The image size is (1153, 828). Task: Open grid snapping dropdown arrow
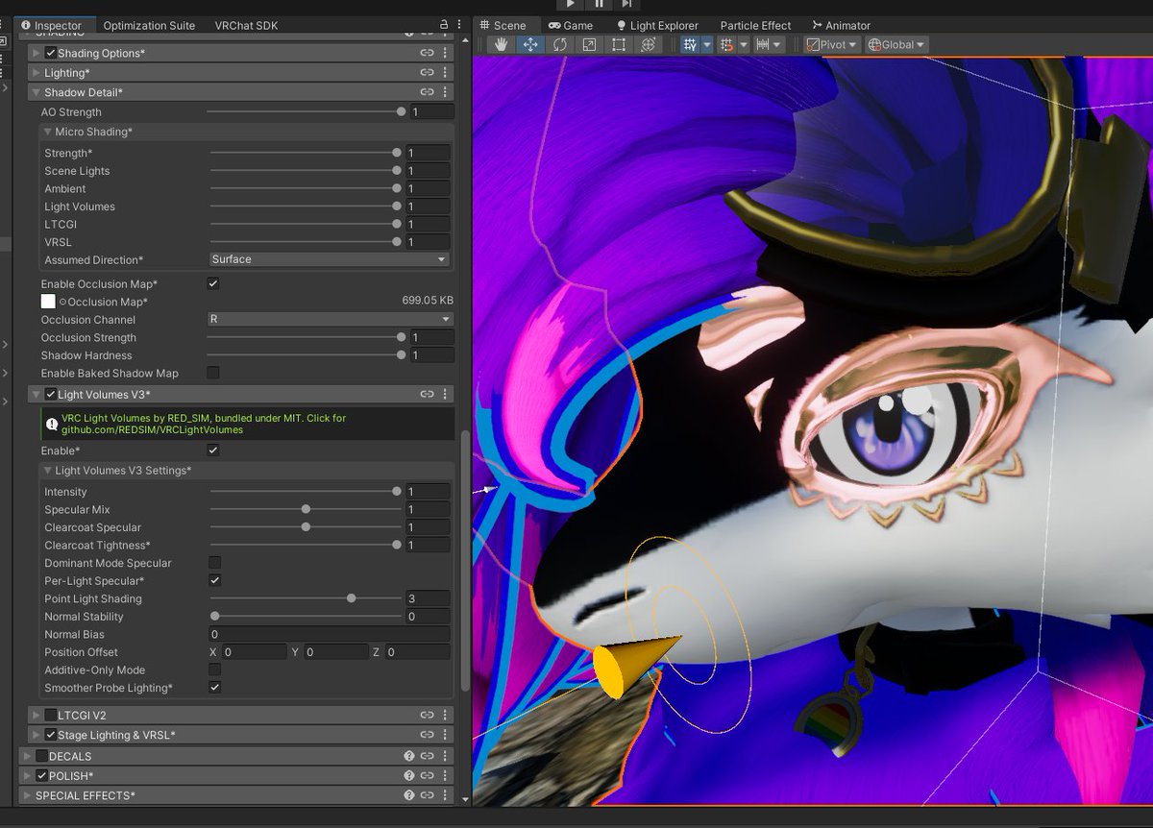coord(707,44)
